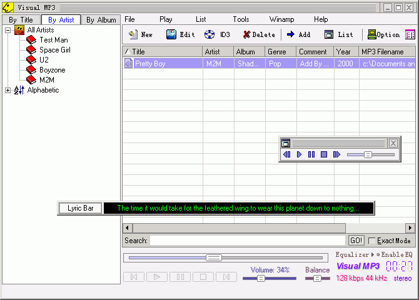Open the Equalizer panel

pos(353,255)
